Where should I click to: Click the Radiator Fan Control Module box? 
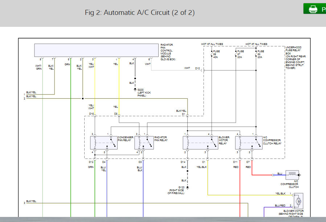point(97,50)
